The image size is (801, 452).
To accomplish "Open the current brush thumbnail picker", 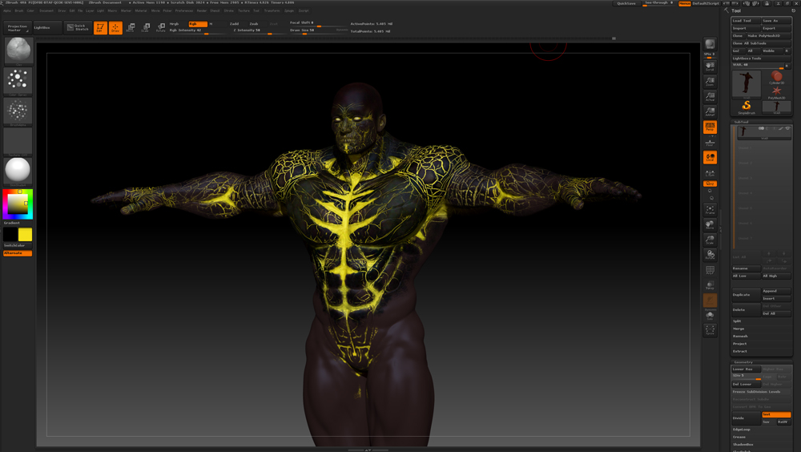I will tap(18, 50).
